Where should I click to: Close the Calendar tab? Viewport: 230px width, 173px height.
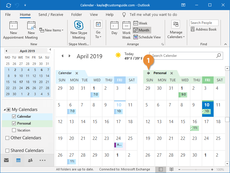[77, 73]
